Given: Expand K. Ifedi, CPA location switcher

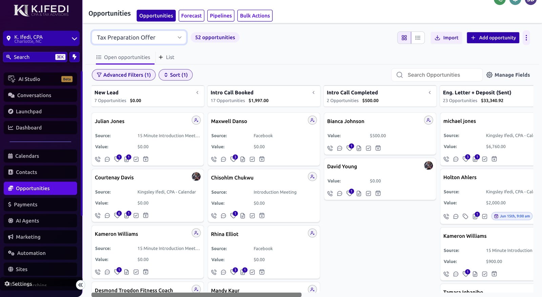Looking at the screenshot, I should [x=41, y=39].
